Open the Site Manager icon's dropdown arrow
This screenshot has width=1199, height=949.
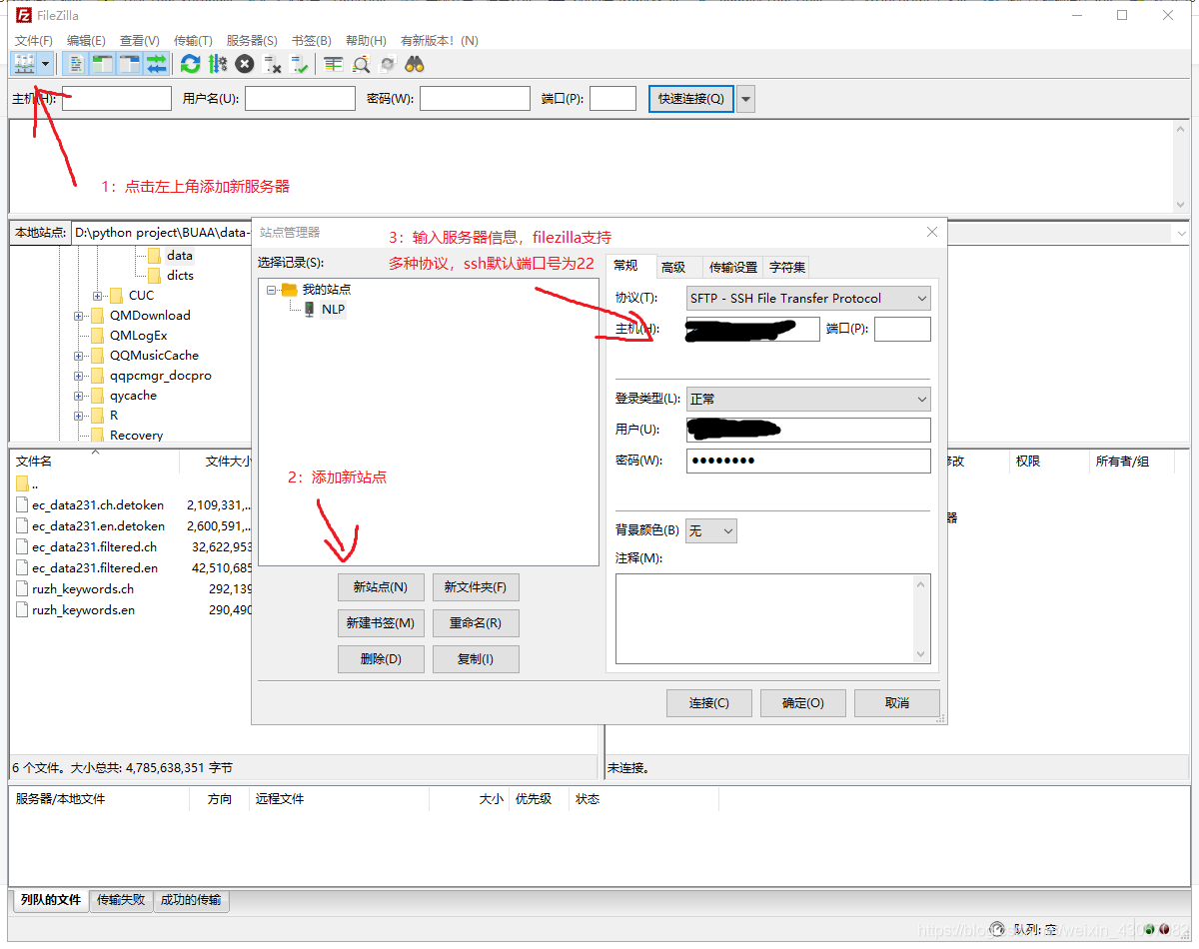point(46,64)
